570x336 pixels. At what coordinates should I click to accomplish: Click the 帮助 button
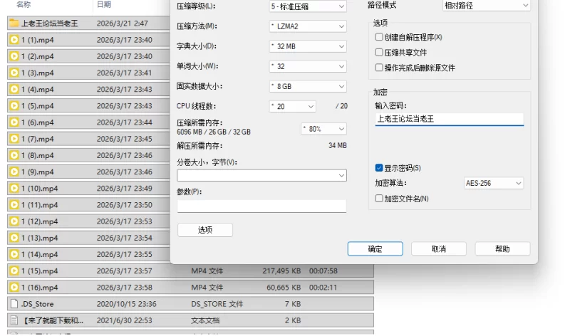tap(503, 249)
